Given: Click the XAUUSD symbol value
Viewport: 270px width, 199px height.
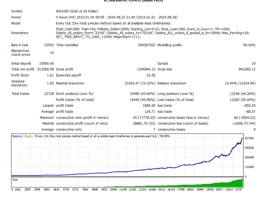Looking at the screenshot, I should pos(77,11).
